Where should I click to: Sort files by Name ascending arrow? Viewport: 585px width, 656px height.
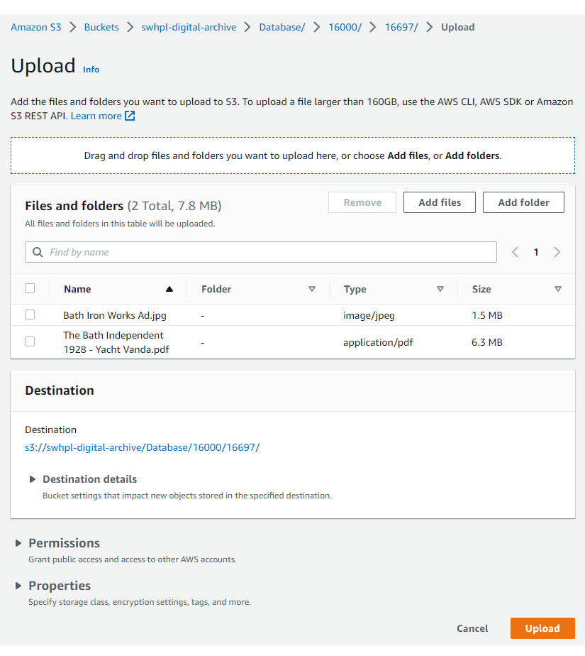(x=169, y=289)
